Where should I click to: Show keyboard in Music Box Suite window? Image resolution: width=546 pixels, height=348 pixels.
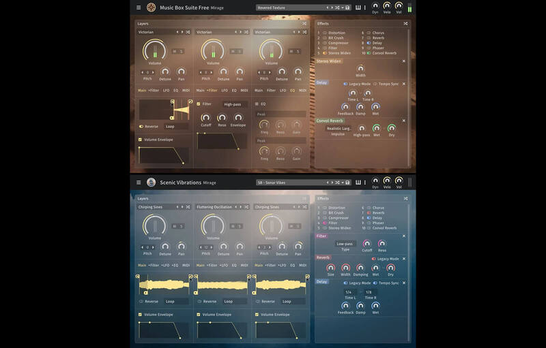[358, 7]
